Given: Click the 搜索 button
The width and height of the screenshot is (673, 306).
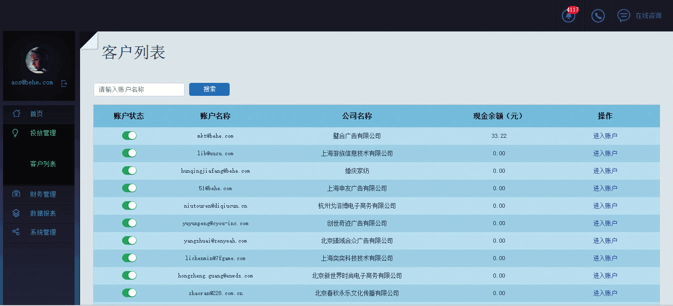Looking at the screenshot, I should point(209,89).
